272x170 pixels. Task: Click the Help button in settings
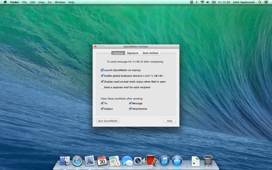click(x=169, y=121)
